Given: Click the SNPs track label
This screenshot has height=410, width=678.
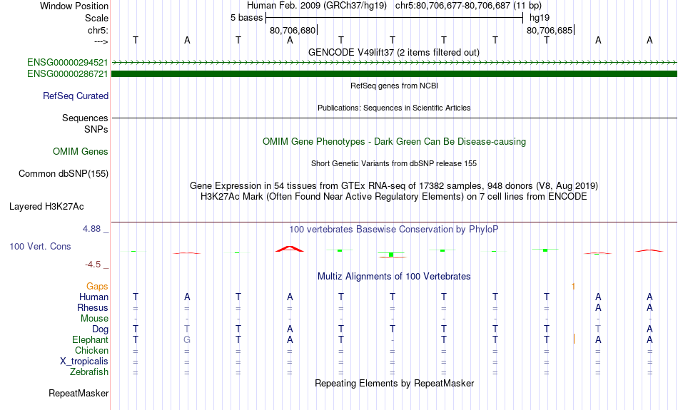Looking at the screenshot, I should tap(96, 129).
